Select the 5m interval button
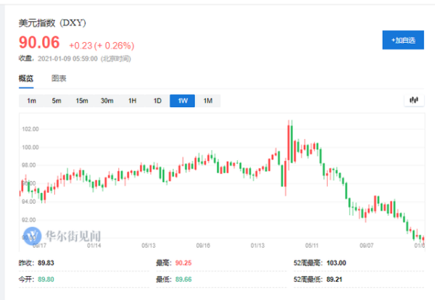This screenshot has width=435, height=300. (57, 101)
